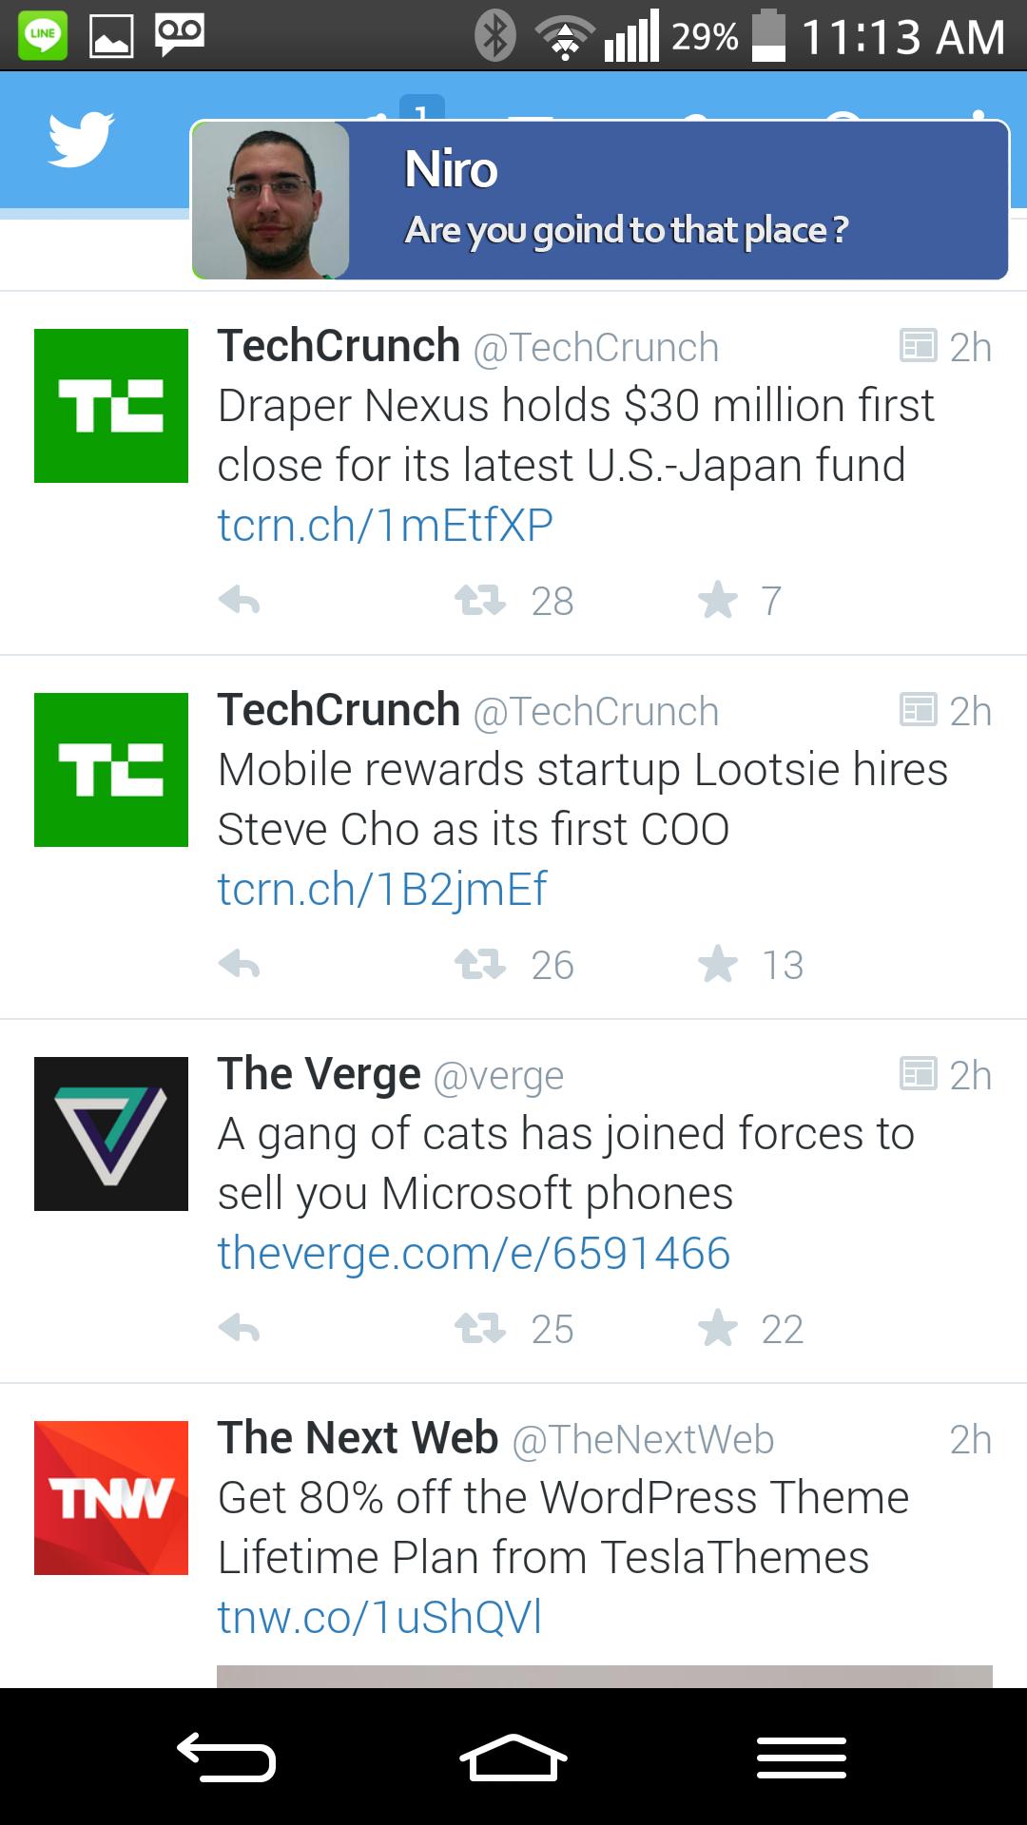The image size is (1027, 1825).
Task: View The Verge profile picture
Action: coord(111,1134)
